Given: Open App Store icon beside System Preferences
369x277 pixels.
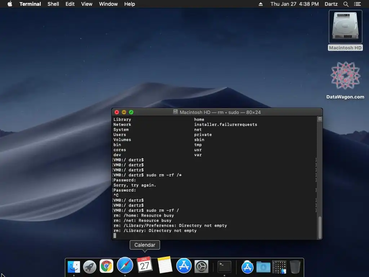Looking at the screenshot, I should [x=184, y=266].
